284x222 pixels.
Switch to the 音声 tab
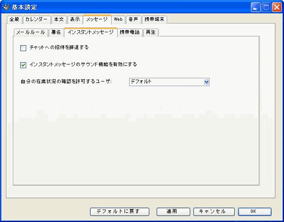(133, 19)
